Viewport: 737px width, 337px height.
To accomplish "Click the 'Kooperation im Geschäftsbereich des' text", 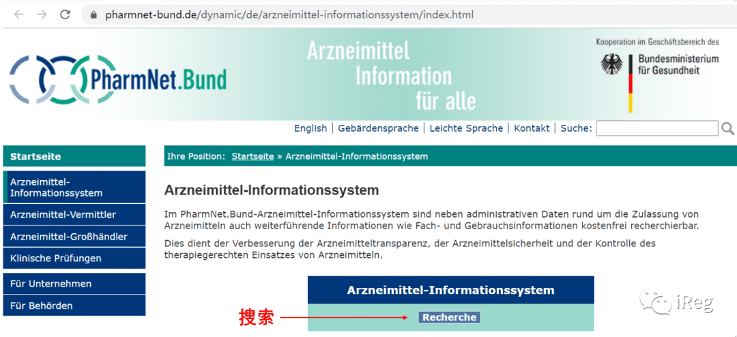I will tap(658, 42).
